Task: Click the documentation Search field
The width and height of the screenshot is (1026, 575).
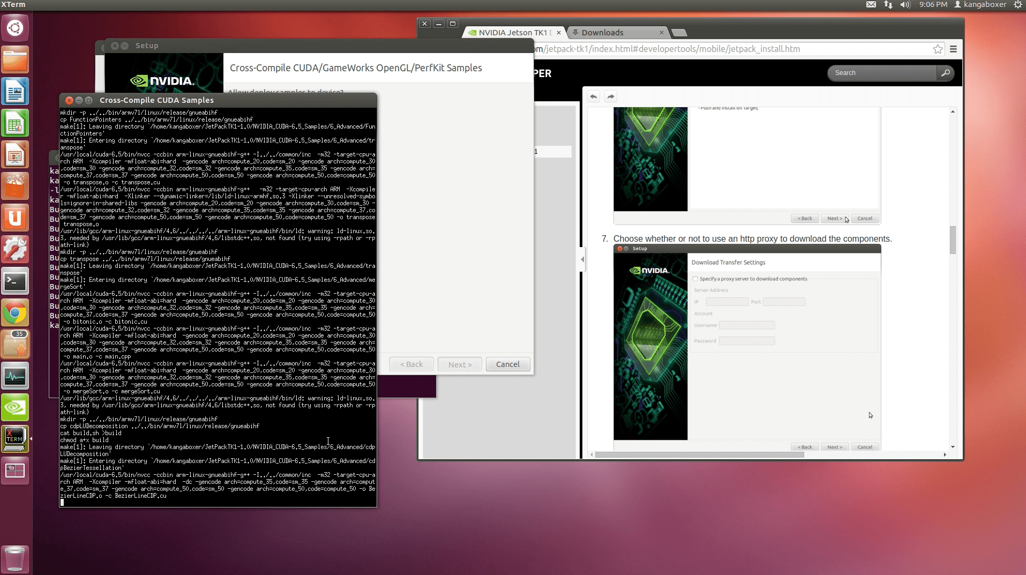Action: (881, 73)
